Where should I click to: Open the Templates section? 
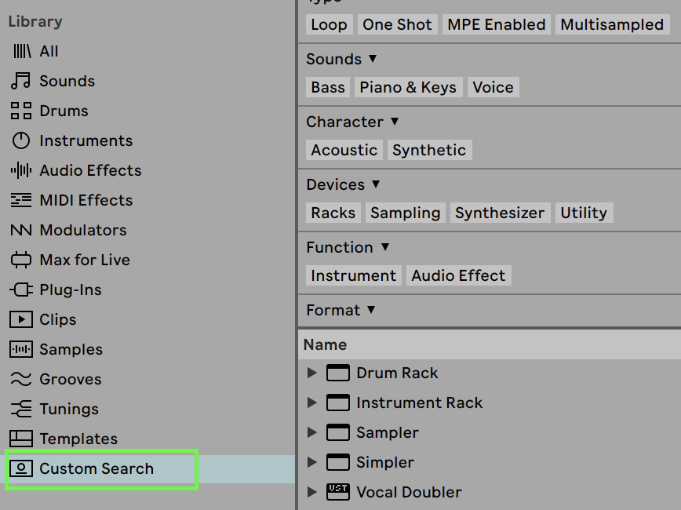(x=80, y=439)
